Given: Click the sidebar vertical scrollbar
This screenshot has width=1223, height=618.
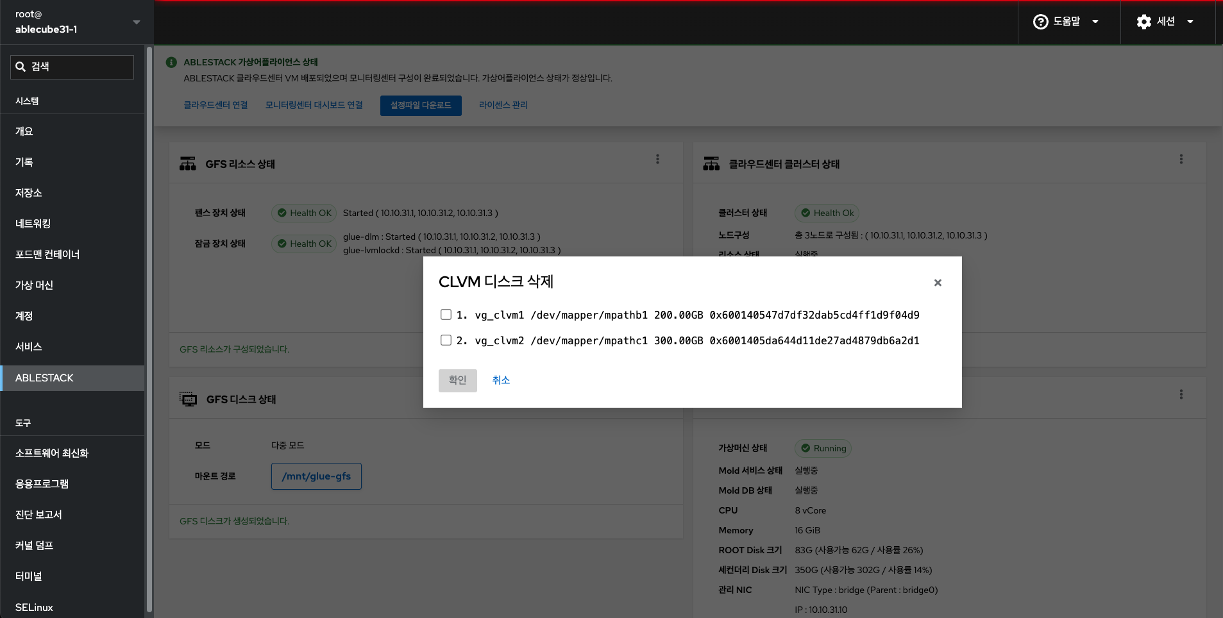Looking at the screenshot, I should 149,321.
